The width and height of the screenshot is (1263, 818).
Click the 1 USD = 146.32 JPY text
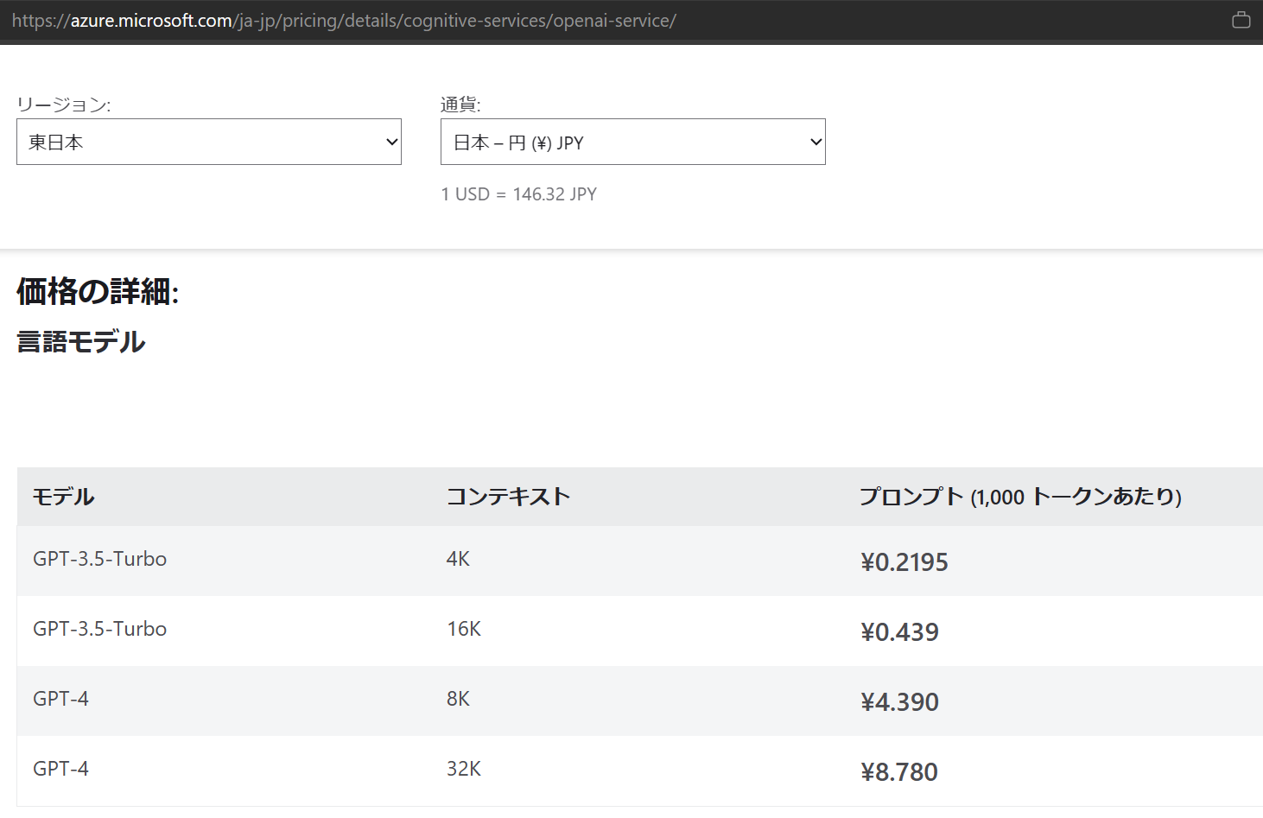[x=518, y=194]
